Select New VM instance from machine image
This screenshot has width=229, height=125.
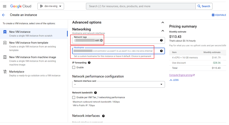[x=33, y=57]
